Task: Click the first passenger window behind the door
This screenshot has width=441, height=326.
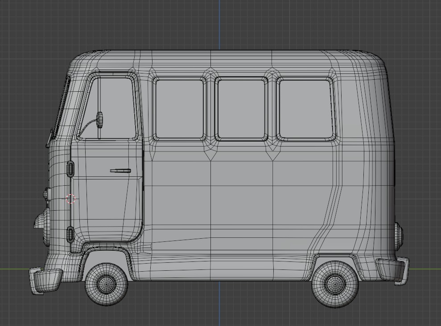Action: click(x=179, y=109)
